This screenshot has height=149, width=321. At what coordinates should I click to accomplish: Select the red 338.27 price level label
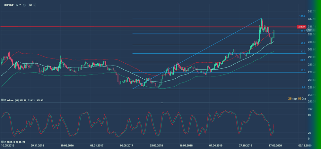[x=301, y=27]
